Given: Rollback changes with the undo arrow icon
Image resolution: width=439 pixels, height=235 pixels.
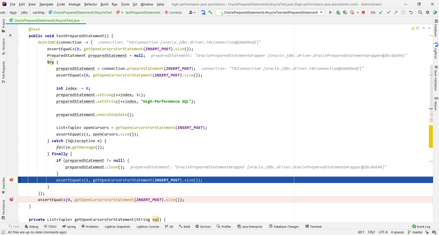Looking at the screenshot, I should coord(411,12).
